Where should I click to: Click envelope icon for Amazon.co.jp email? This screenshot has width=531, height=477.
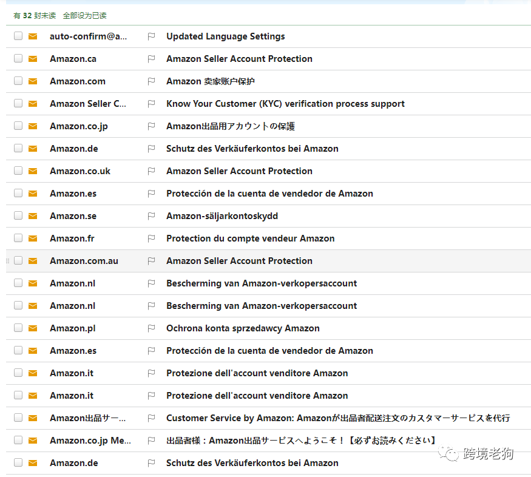click(x=33, y=126)
